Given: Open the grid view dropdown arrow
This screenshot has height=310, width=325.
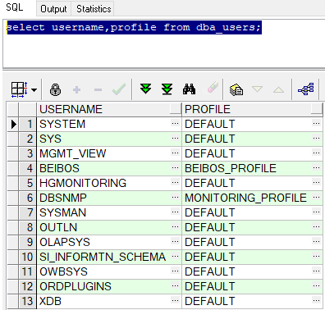Looking at the screenshot, I should point(34,89).
